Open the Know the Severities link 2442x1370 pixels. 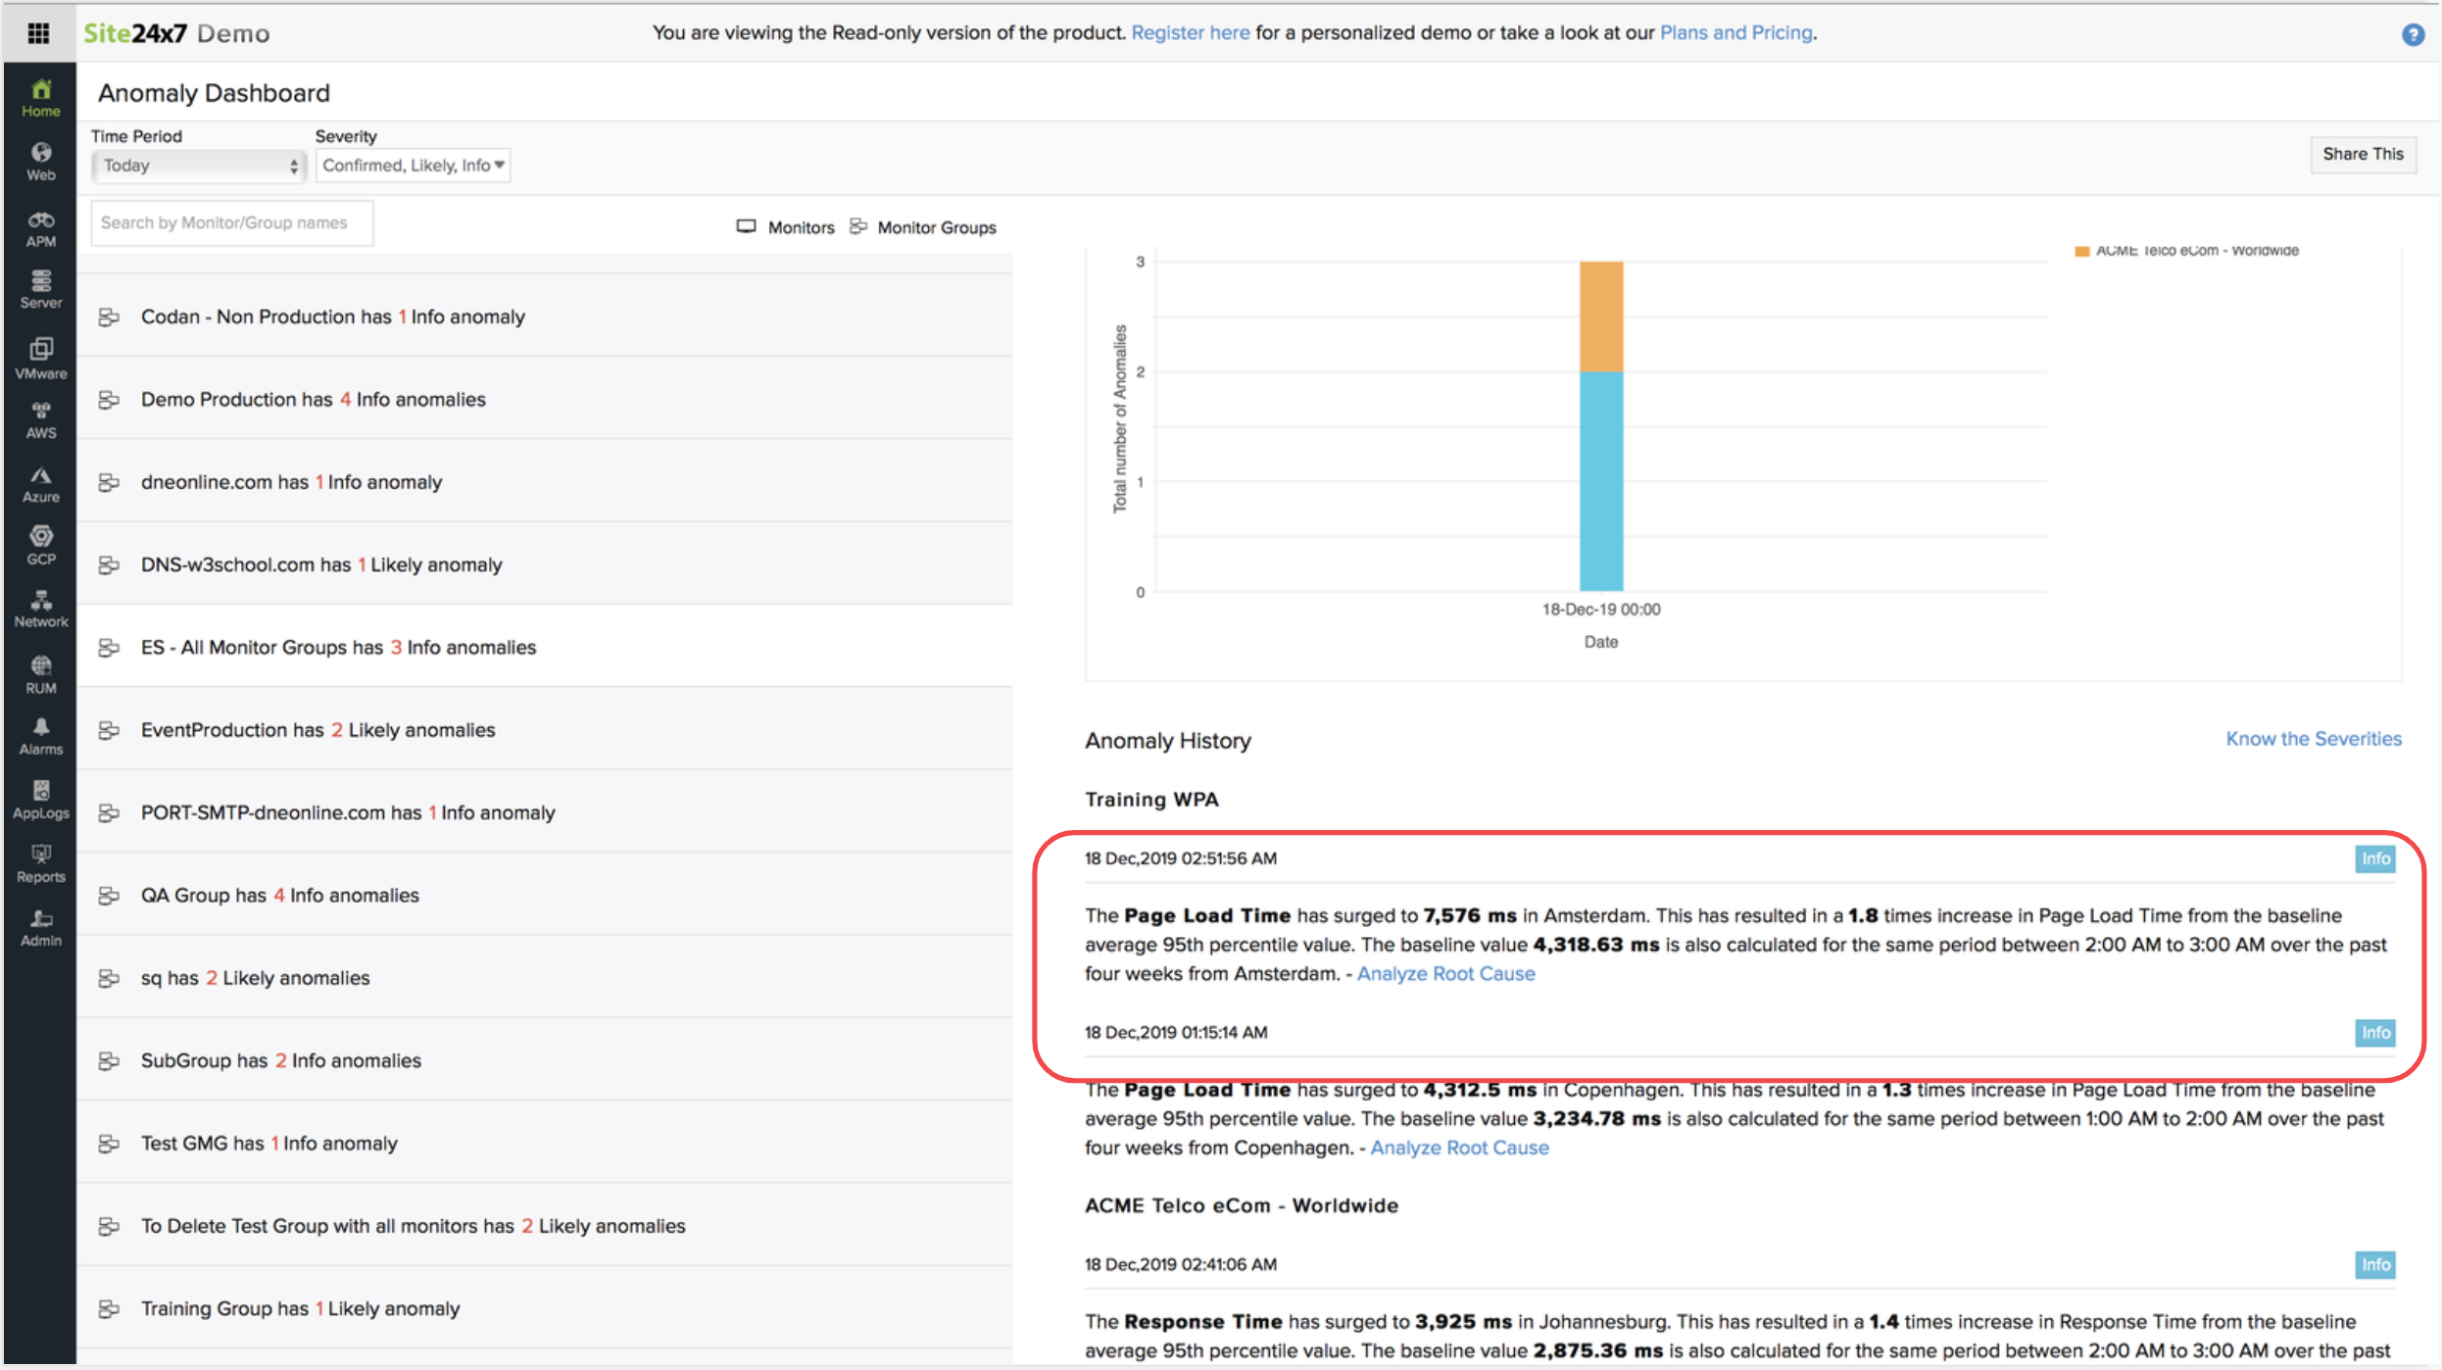(x=2313, y=739)
